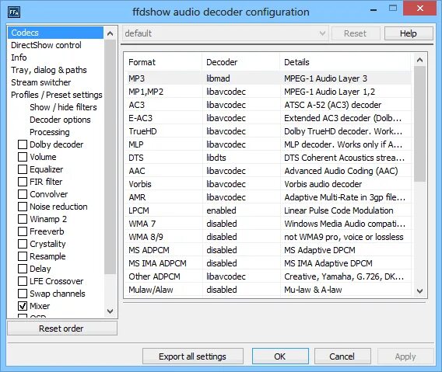Click the Details column header
Screen dimensions: 442x372
tap(346, 62)
